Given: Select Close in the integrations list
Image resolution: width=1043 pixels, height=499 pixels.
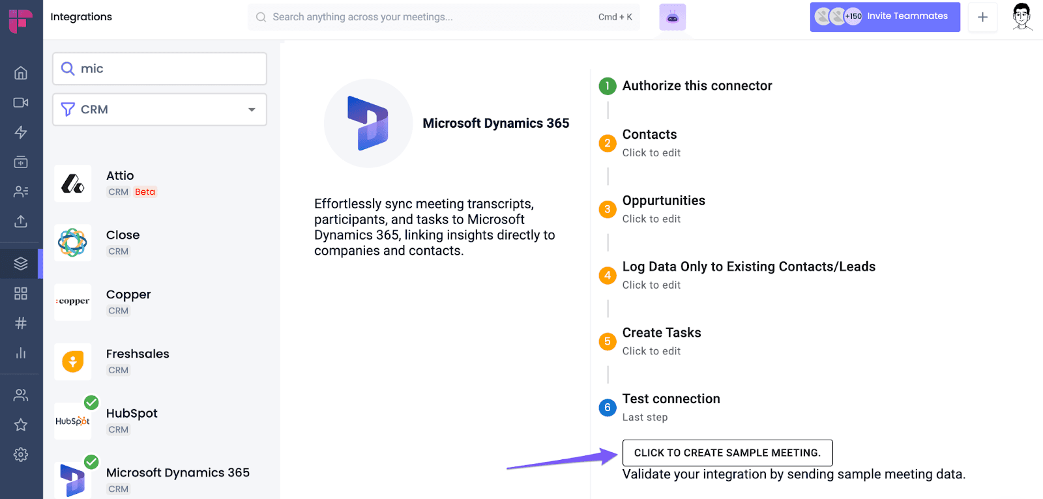Looking at the screenshot, I should tap(123, 235).
